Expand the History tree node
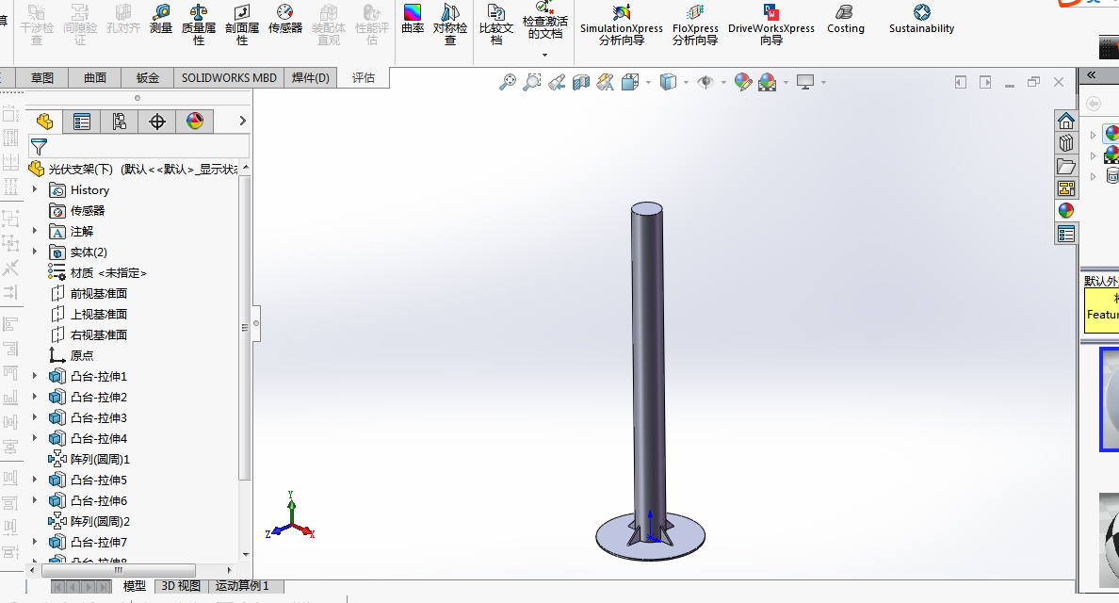This screenshot has width=1119, height=603. 35,189
